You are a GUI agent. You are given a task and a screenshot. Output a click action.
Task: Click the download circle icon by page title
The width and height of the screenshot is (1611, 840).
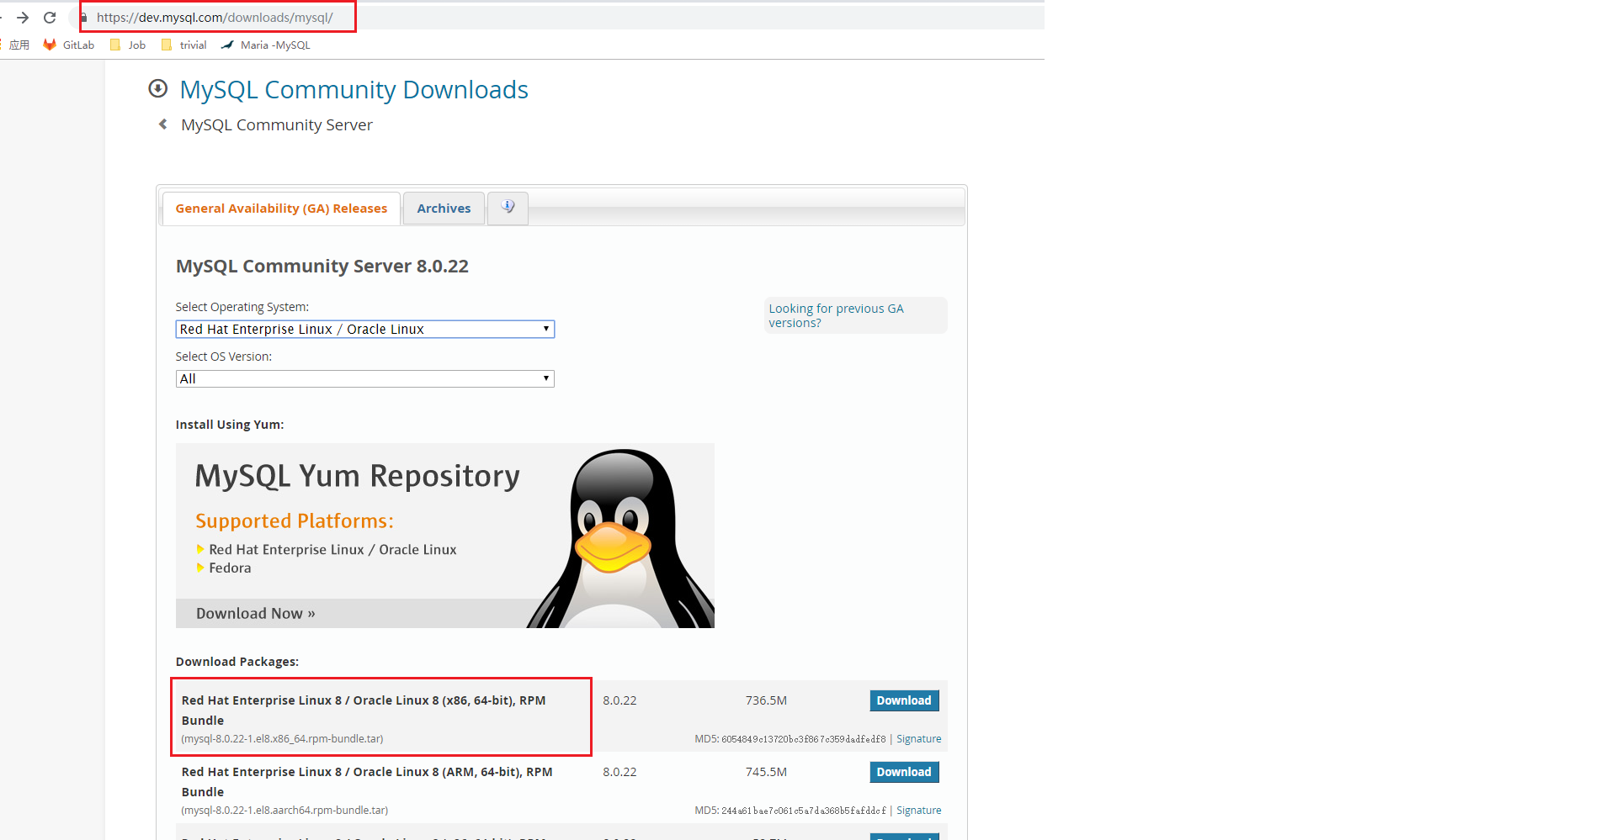click(157, 88)
